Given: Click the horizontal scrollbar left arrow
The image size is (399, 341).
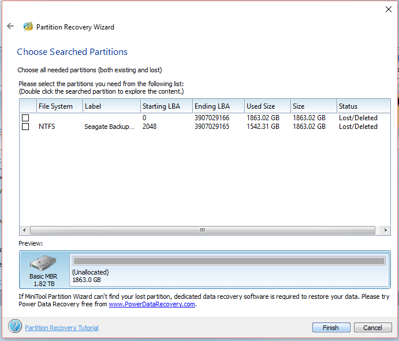Looking at the screenshot, I should 24,230.
